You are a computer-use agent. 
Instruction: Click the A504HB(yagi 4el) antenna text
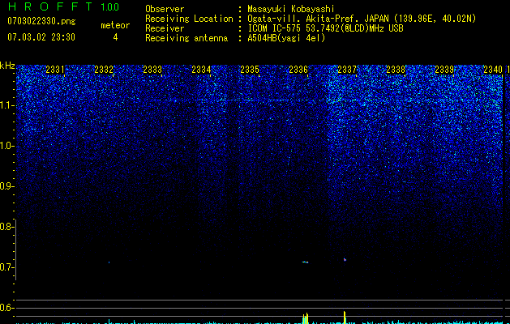[x=286, y=38]
